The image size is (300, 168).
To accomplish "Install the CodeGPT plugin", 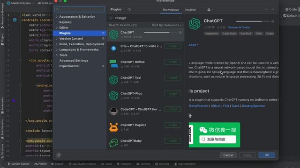I will [172, 109].
